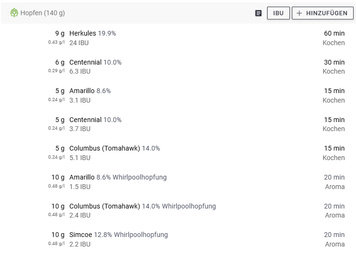Click Simcoe's 20 min Aroma time
The image size is (356, 256).
[334, 239]
